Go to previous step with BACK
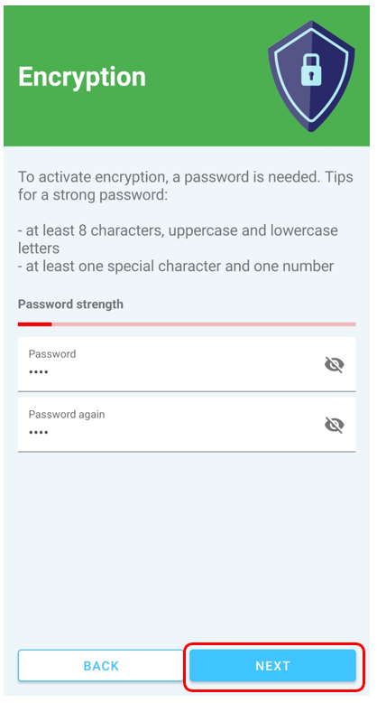The width and height of the screenshot is (377, 703). (101, 665)
